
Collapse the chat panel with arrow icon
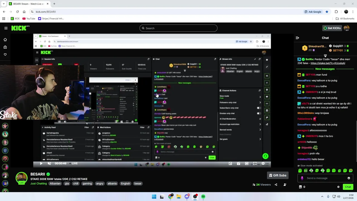point(297,38)
